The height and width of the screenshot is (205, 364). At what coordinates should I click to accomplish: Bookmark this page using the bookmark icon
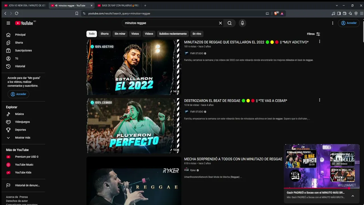pyautogui.click(x=76, y=13)
